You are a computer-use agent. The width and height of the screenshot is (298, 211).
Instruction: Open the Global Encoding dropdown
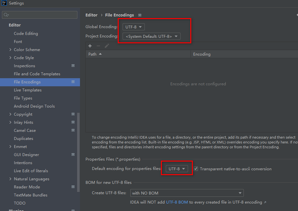(x=134, y=27)
